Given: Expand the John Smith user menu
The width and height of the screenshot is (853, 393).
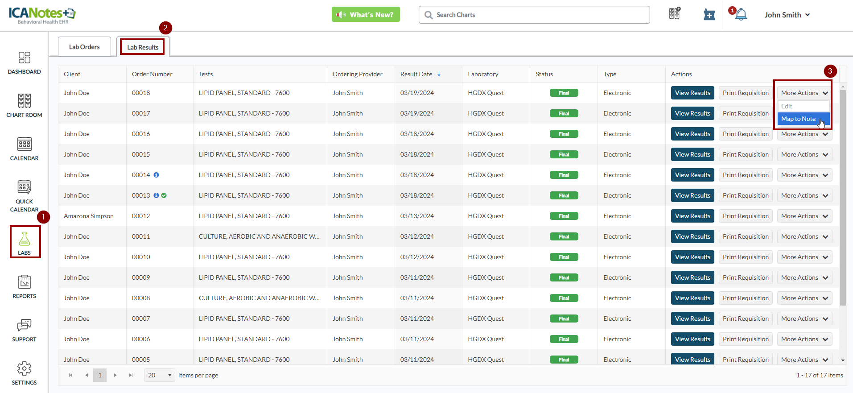Looking at the screenshot, I should [x=787, y=15].
